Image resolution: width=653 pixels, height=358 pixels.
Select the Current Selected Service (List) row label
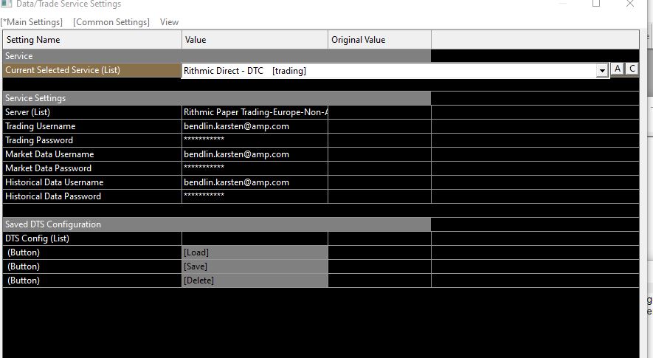point(92,70)
